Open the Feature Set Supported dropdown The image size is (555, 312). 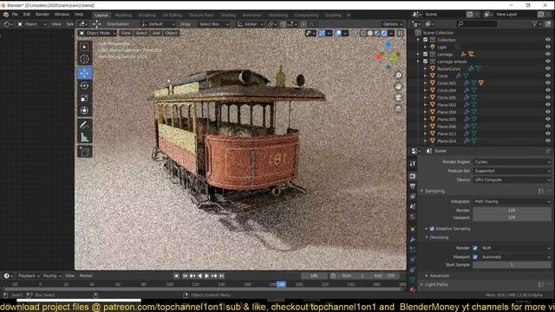[x=512, y=171]
